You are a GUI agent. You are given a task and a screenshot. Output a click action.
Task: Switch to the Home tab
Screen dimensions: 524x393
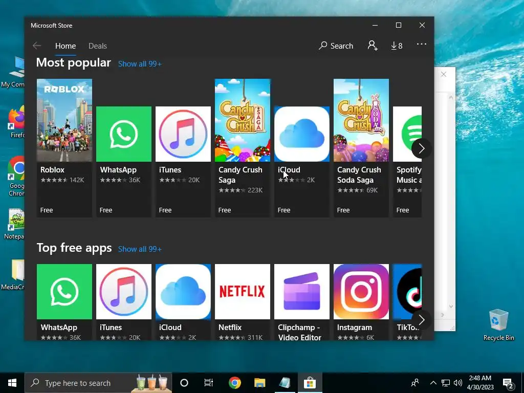point(65,46)
